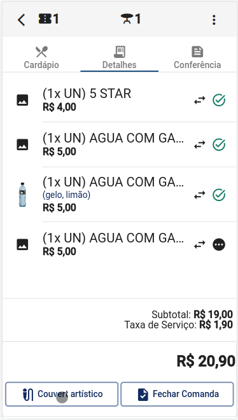Go back using the left arrow

coord(22,20)
